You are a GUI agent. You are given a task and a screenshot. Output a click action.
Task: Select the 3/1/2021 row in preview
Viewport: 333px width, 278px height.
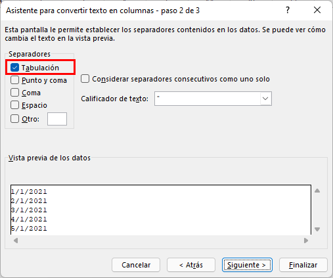(x=29, y=210)
